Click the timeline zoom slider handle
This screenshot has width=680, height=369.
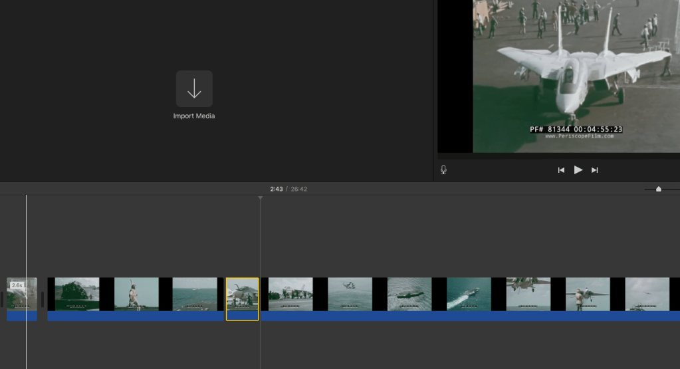[658, 189]
